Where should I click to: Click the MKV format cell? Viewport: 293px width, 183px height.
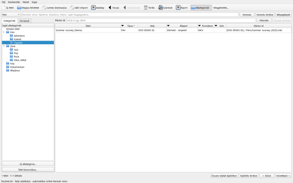[x=206, y=30]
